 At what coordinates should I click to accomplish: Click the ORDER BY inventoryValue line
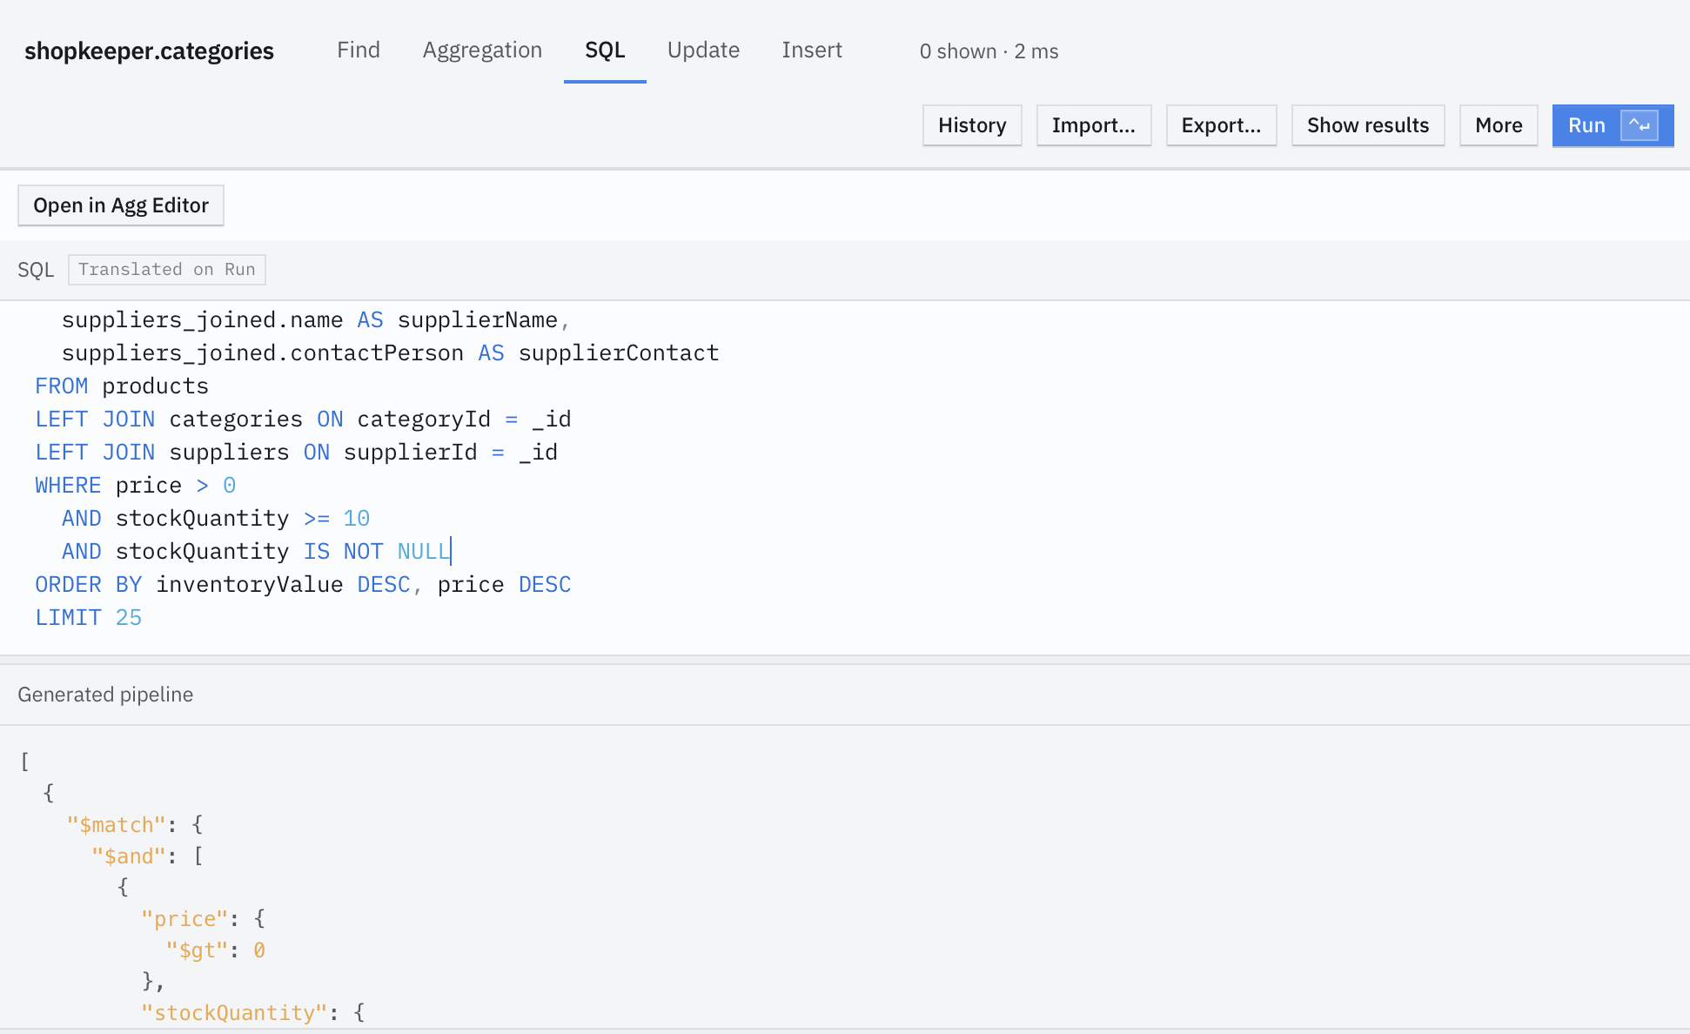pyautogui.click(x=303, y=584)
